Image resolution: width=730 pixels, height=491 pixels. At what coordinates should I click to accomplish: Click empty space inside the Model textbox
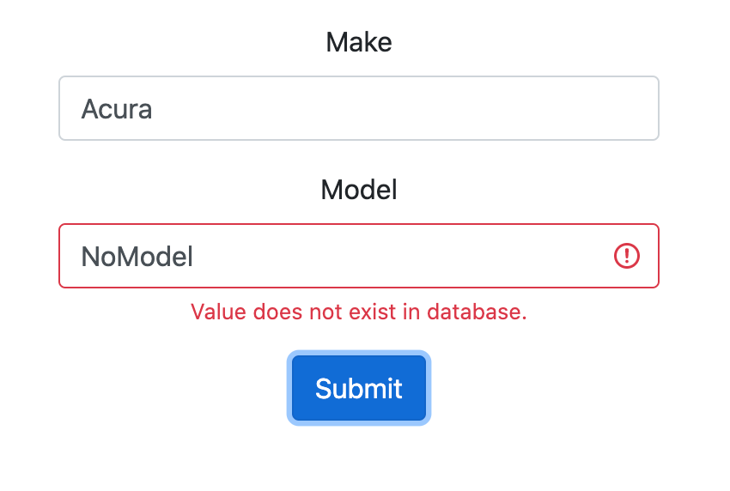coord(400,256)
